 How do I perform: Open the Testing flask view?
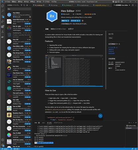tap(3, 32)
